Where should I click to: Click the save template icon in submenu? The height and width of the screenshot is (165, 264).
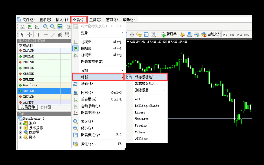coord(129,77)
